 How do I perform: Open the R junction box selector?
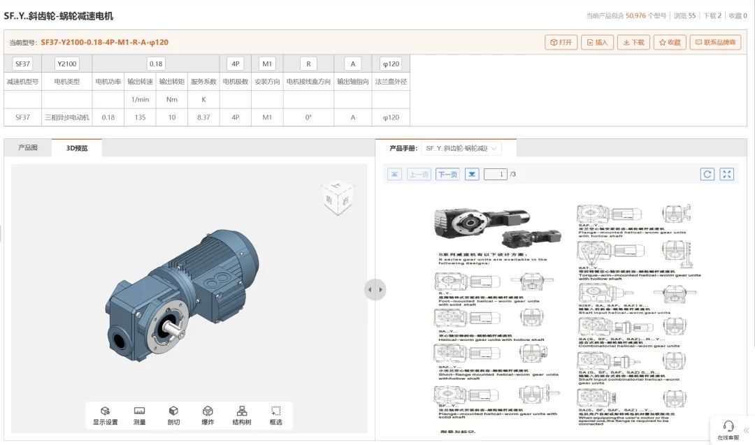309,64
